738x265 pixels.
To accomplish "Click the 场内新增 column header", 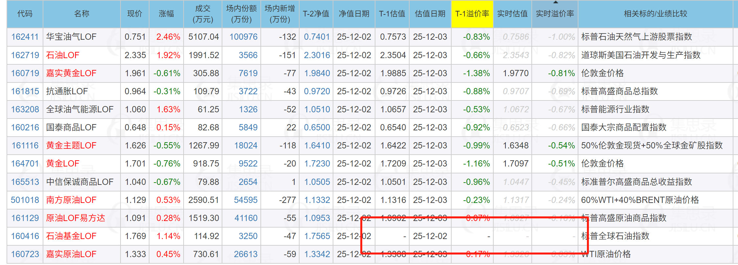I will pyautogui.click(x=280, y=14).
